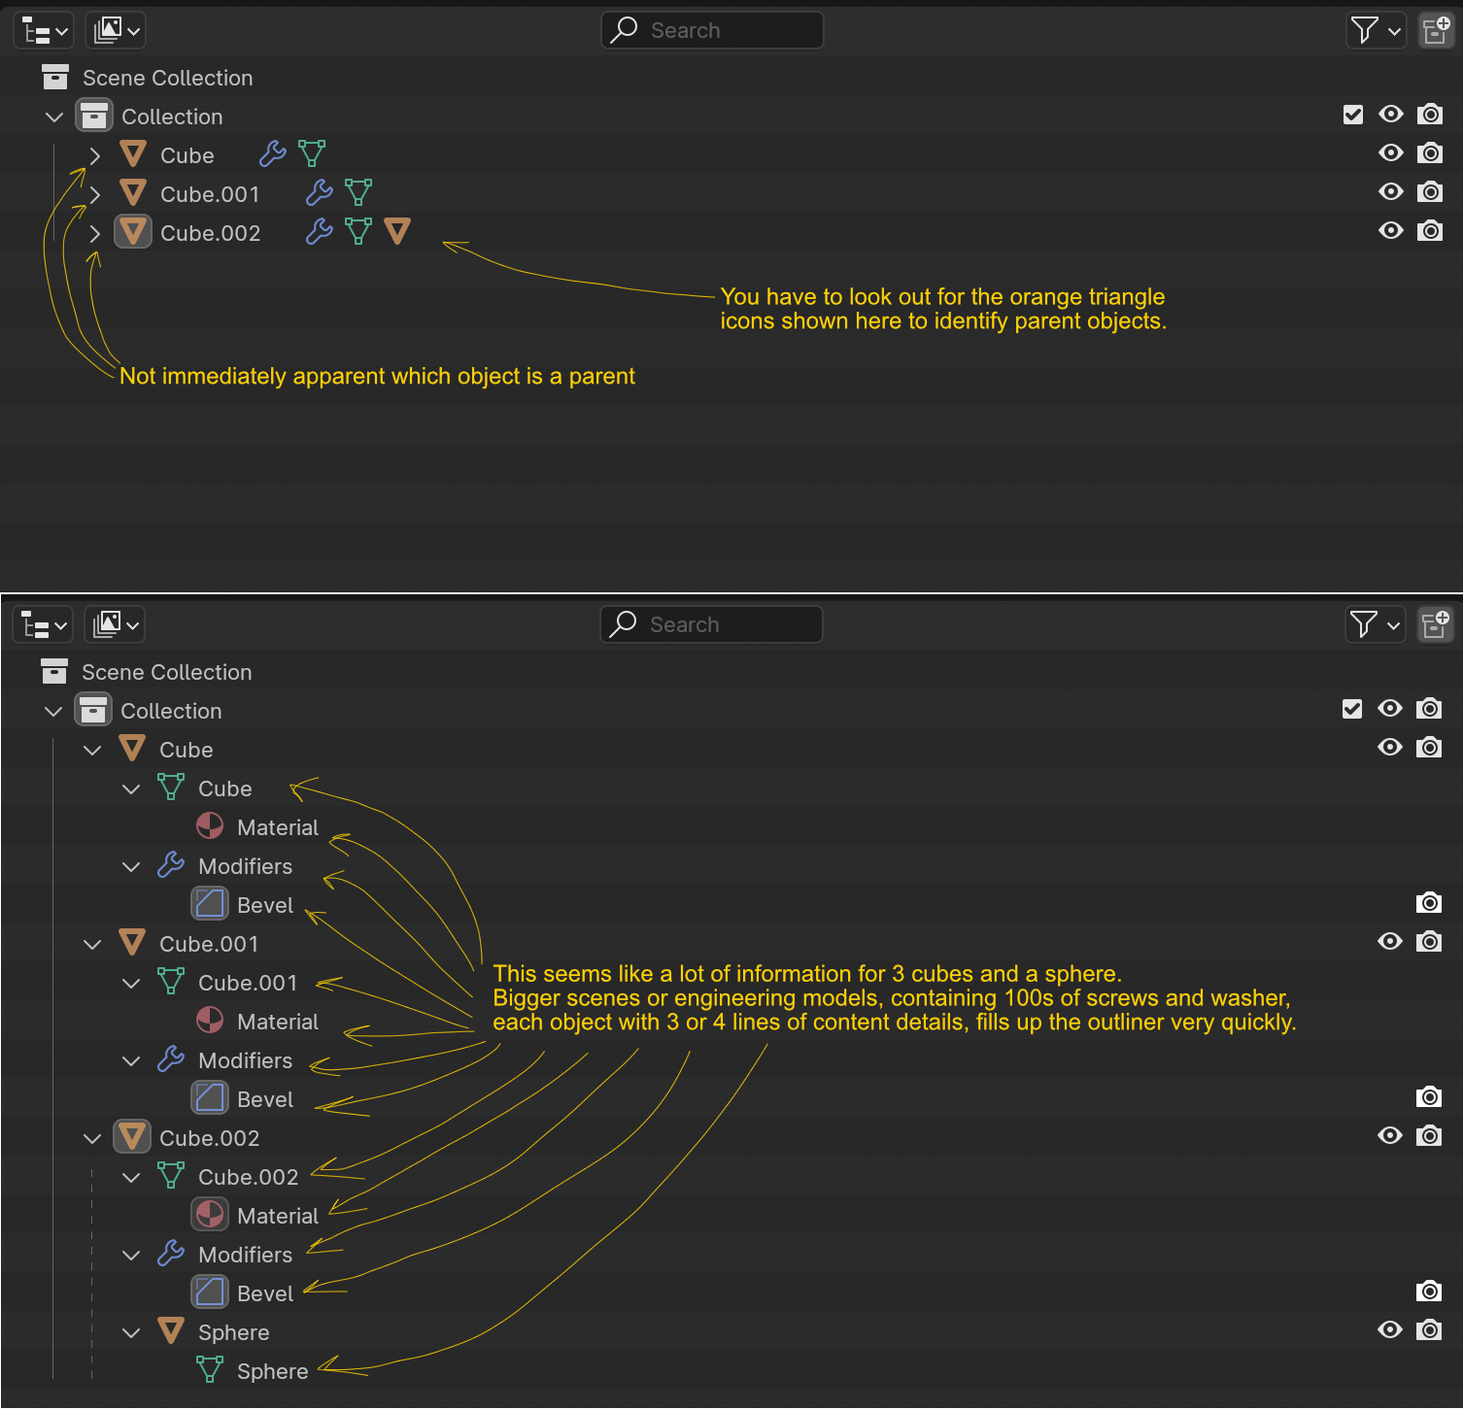Screen dimensions: 1463x1410
Task: Click the orange Sphere object icon in bottom outliner
Action: click(171, 1331)
